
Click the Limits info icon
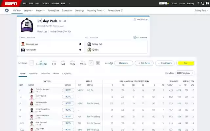coord(111,63)
